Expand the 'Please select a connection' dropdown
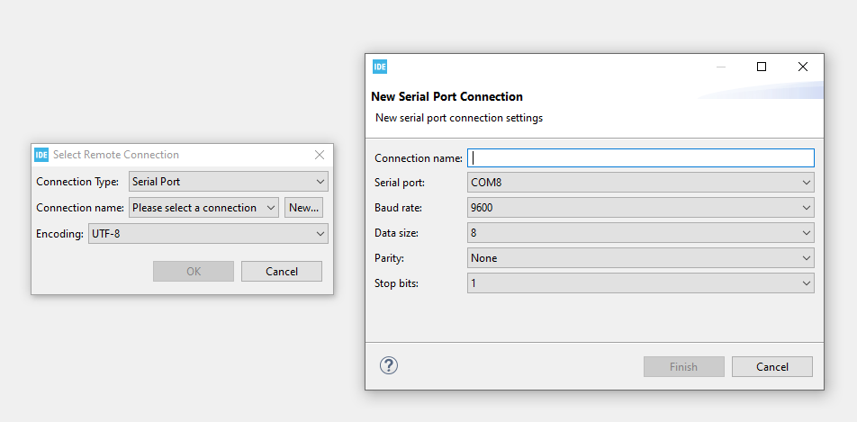857x422 pixels. 204,208
